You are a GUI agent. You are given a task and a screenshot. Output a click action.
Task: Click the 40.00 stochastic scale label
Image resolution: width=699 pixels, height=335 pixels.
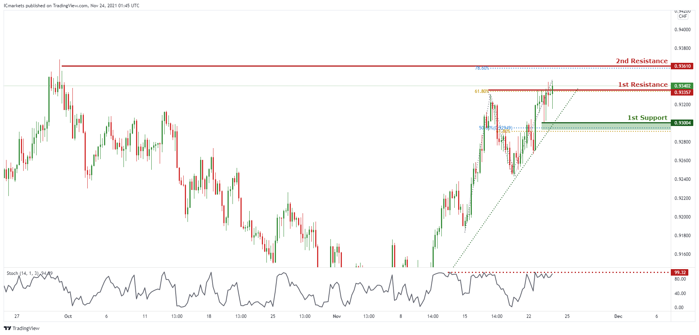(x=680, y=294)
